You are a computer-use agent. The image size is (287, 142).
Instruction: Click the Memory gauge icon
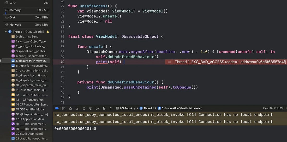[x=7, y=10]
